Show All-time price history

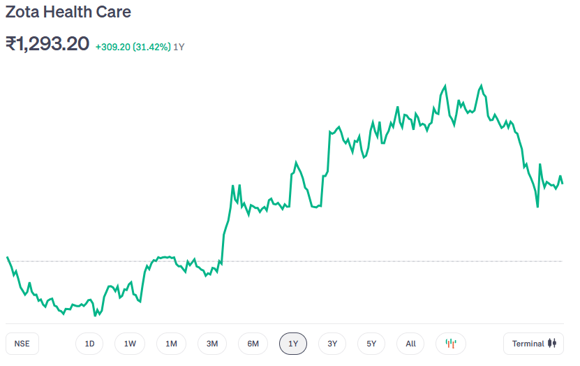click(x=410, y=344)
